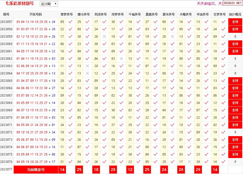Click the red checkmark in row 2023057 under 昔梦杀号
Screen dimensions: 243x174
[70, 22]
